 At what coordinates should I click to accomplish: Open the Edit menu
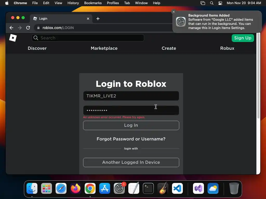(x=46, y=3)
